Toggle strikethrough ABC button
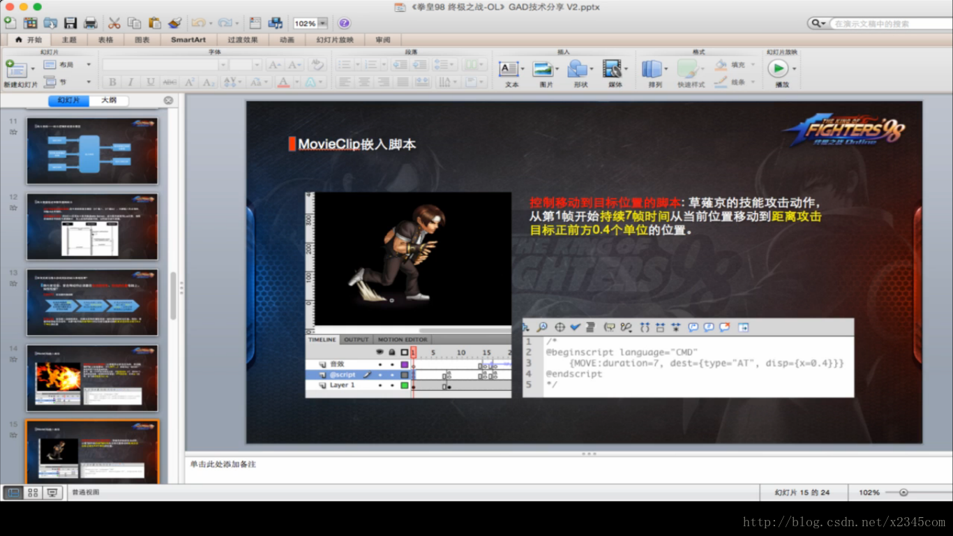Screen dimensions: 953x536 coord(170,82)
